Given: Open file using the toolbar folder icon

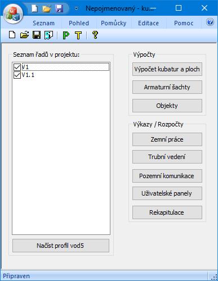Looking at the screenshot, I should (24, 35).
